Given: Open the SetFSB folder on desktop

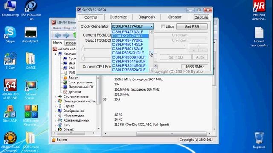Looking at the screenshot, I should click(31, 61).
